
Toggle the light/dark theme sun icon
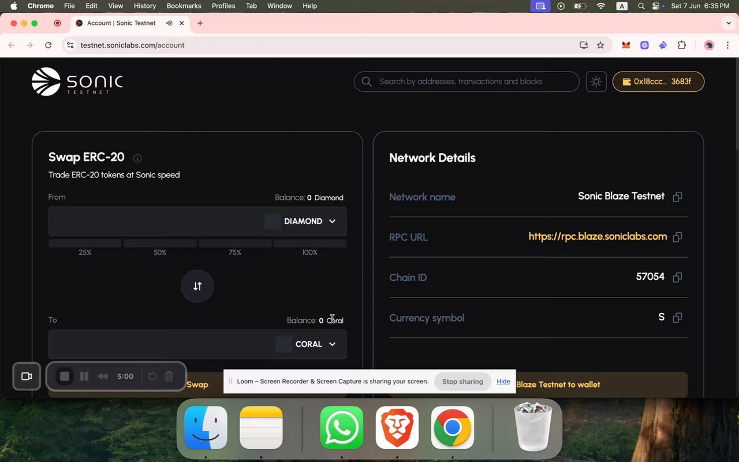tap(596, 81)
